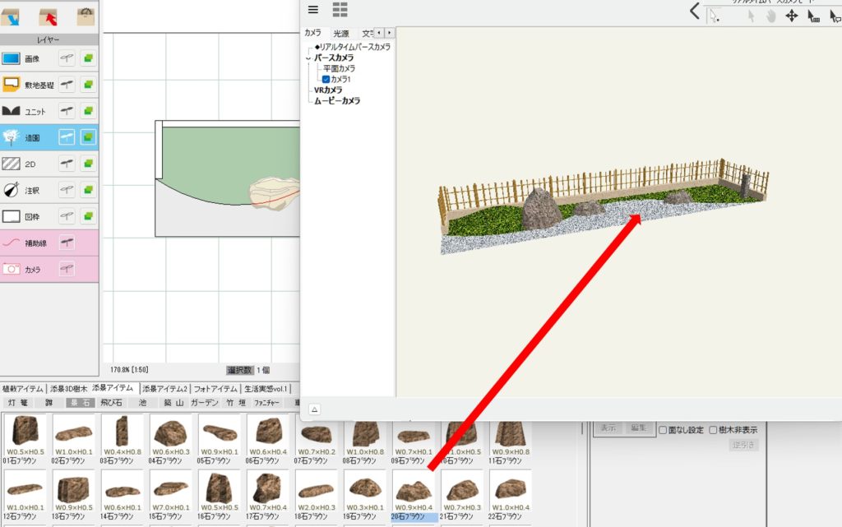Expand the triangle button at panel bottom
Screen dimensions: 842x527
point(314,409)
